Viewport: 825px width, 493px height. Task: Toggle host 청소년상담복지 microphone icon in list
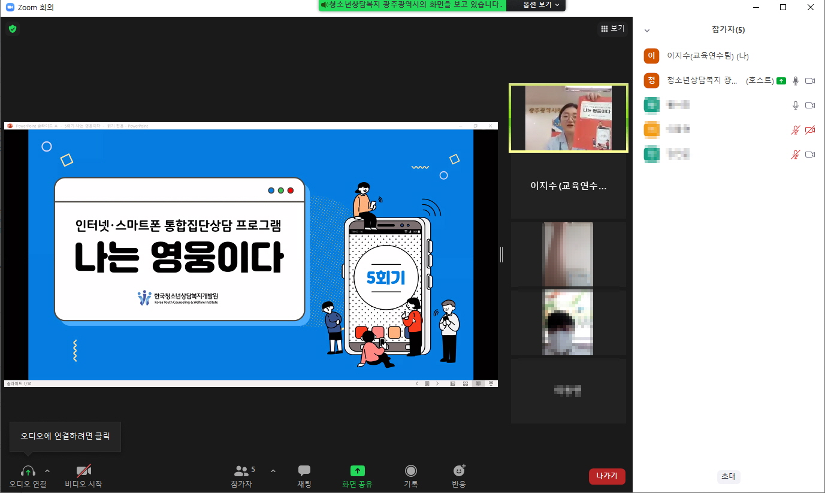point(796,81)
